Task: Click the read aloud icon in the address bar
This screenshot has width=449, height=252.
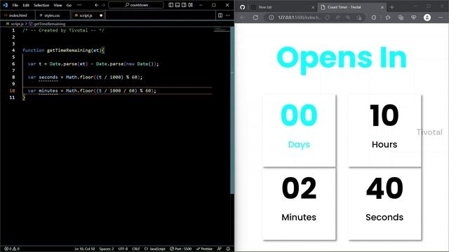Action: click(337, 17)
